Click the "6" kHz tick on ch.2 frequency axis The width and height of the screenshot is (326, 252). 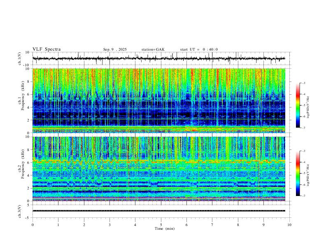tap(28, 163)
